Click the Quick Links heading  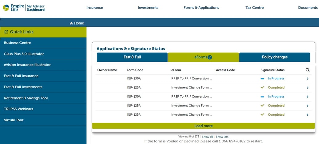click(22, 32)
